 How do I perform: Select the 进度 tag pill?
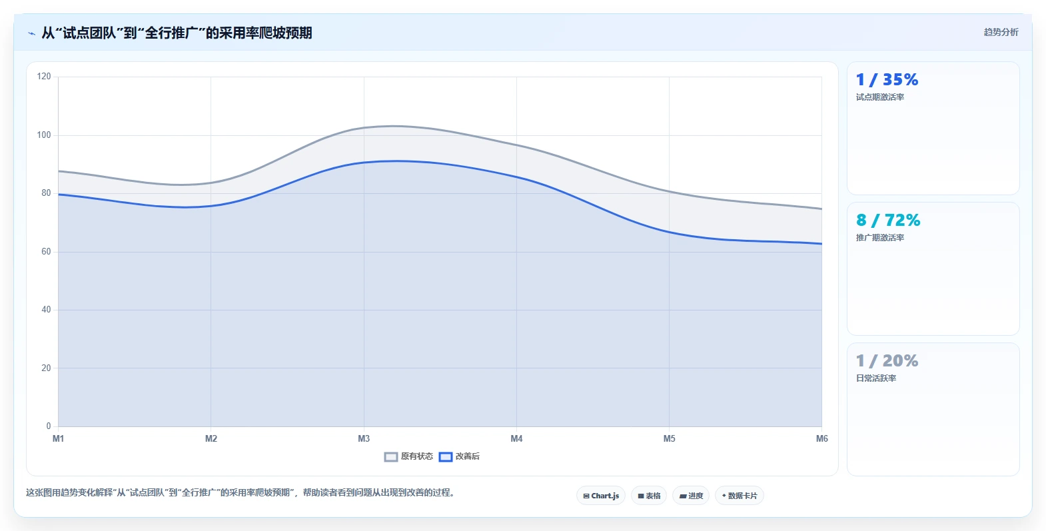coord(691,496)
